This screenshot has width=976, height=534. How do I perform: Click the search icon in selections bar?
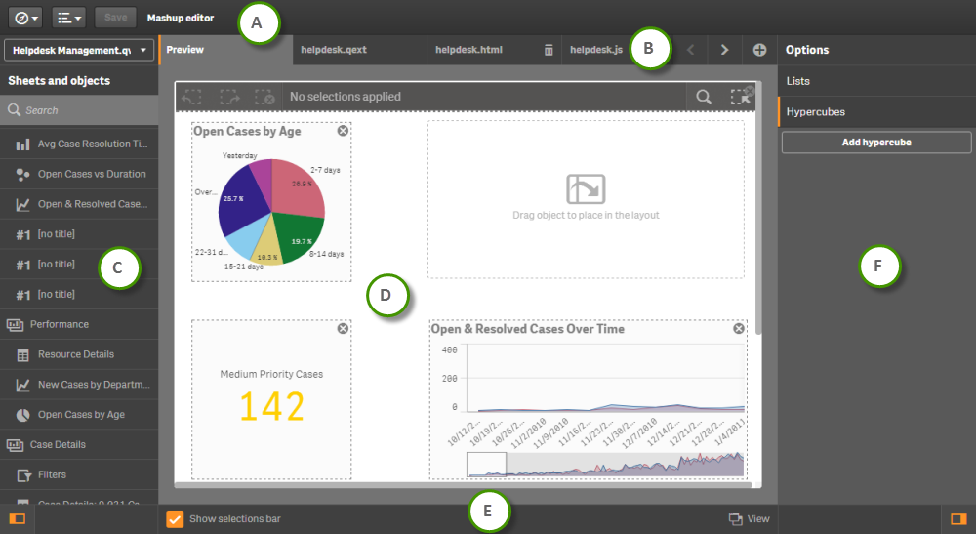703,97
